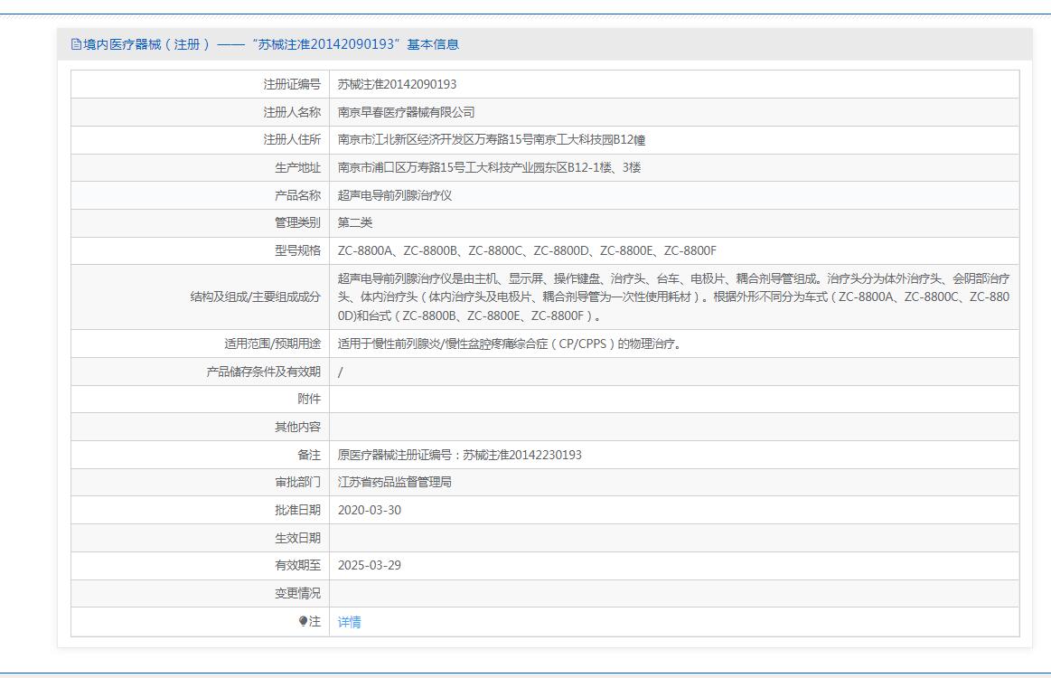This screenshot has width=1051, height=678.
Task: Click the 注 label in the last row
Action: (x=314, y=622)
